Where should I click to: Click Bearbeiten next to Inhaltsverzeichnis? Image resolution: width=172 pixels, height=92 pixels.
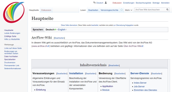[114, 65]
